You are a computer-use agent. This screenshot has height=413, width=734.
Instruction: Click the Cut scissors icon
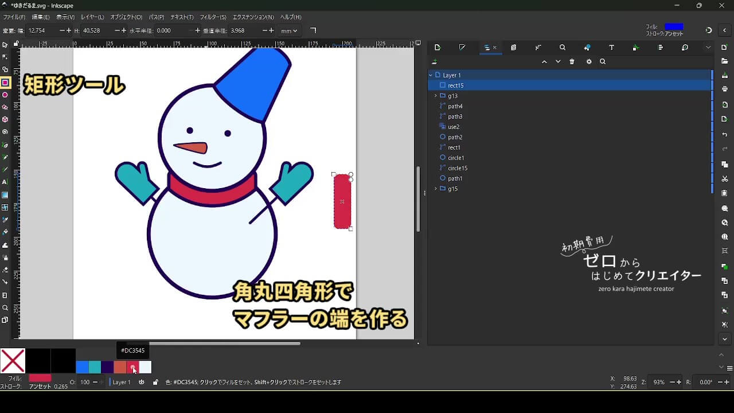(x=725, y=179)
